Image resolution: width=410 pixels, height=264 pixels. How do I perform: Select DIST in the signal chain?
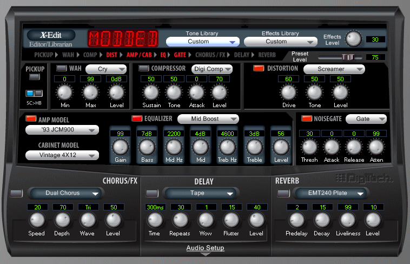(111, 55)
